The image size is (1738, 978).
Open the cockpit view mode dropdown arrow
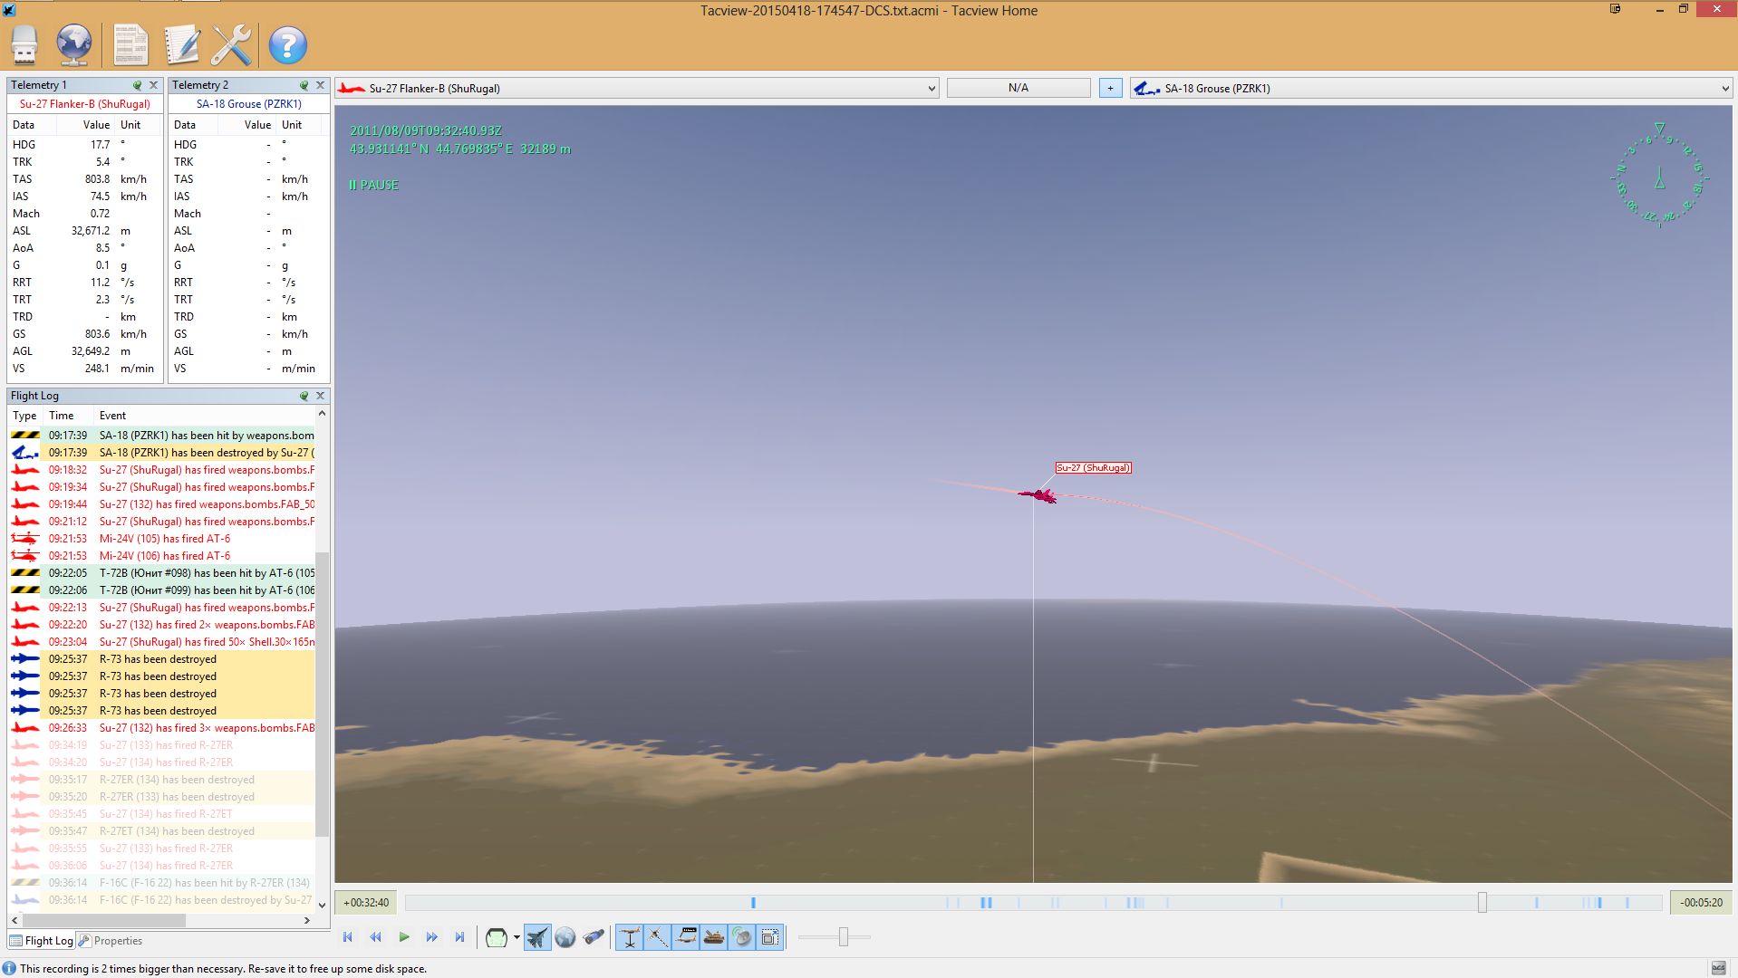(x=517, y=937)
